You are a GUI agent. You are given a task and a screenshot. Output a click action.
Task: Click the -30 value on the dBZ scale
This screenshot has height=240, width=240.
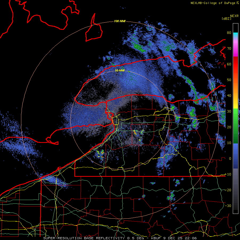coord(228,206)
